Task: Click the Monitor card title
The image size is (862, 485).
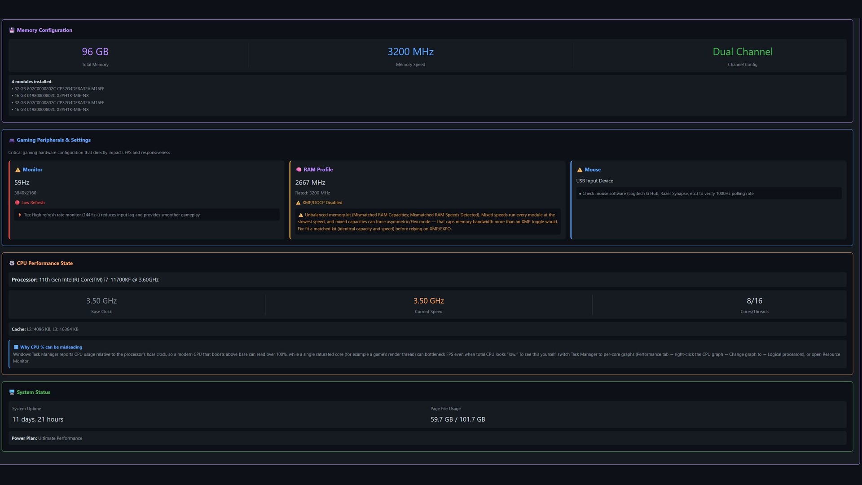Action: tap(33, 170)
